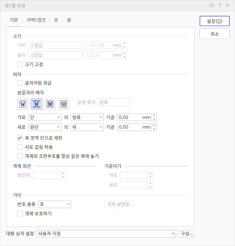Screen dimensions: 235x246
Task: Switch to the 기본 tab
Action: pyautogui.click(x=14, y=20)
